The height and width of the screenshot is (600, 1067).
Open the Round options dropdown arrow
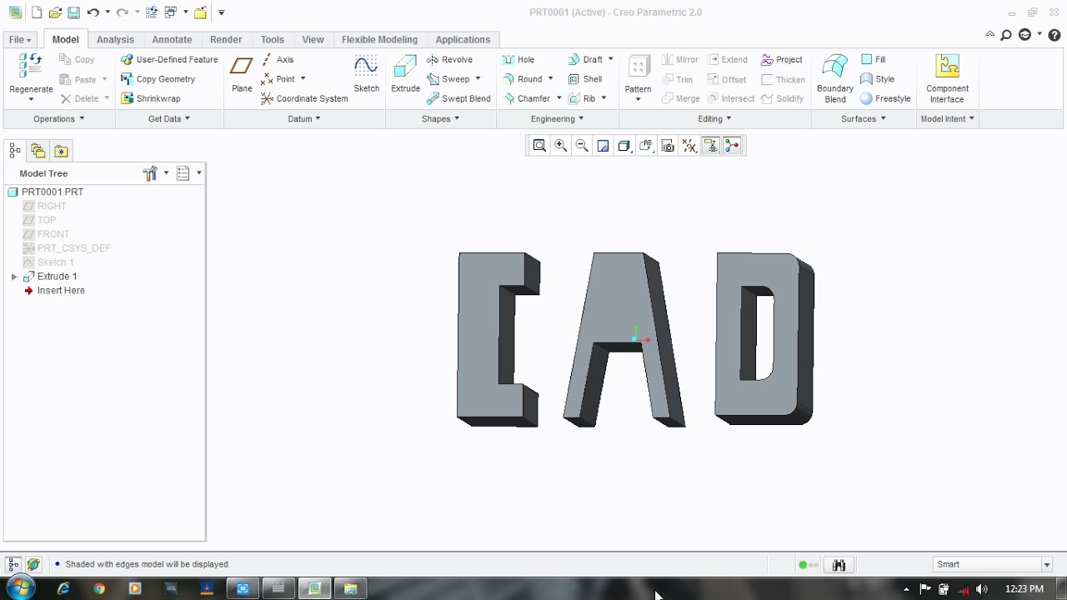pyautogui.click(x=550, y=79)
